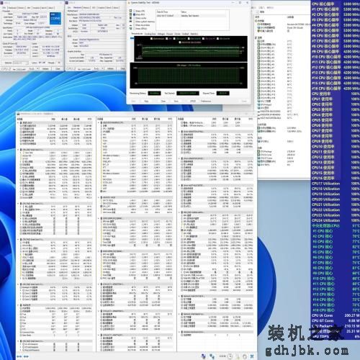The width and height of the screenshot is (360, 360).
Task: Open Bench tab in left CPU-Z window
Action: [x=44, y=8]
